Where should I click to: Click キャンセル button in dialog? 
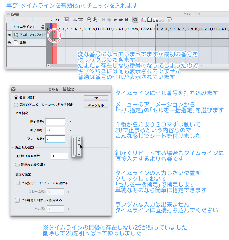tap(96, 105)
